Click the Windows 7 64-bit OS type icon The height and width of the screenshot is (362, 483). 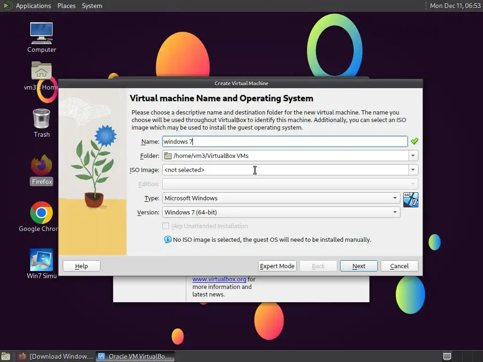click(411, 200)
